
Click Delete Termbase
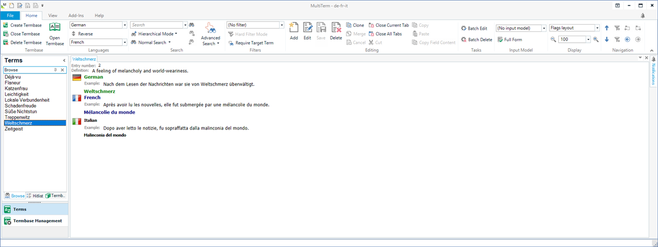(22, 42)
